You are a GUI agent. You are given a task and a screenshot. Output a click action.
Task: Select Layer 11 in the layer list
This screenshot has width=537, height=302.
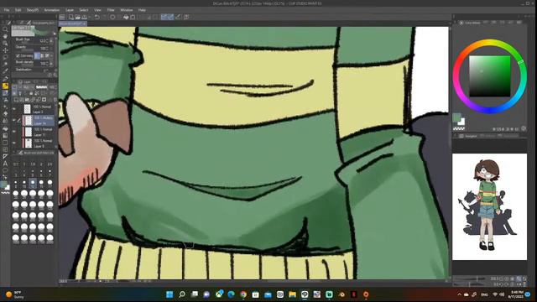(x=39, y=132)
